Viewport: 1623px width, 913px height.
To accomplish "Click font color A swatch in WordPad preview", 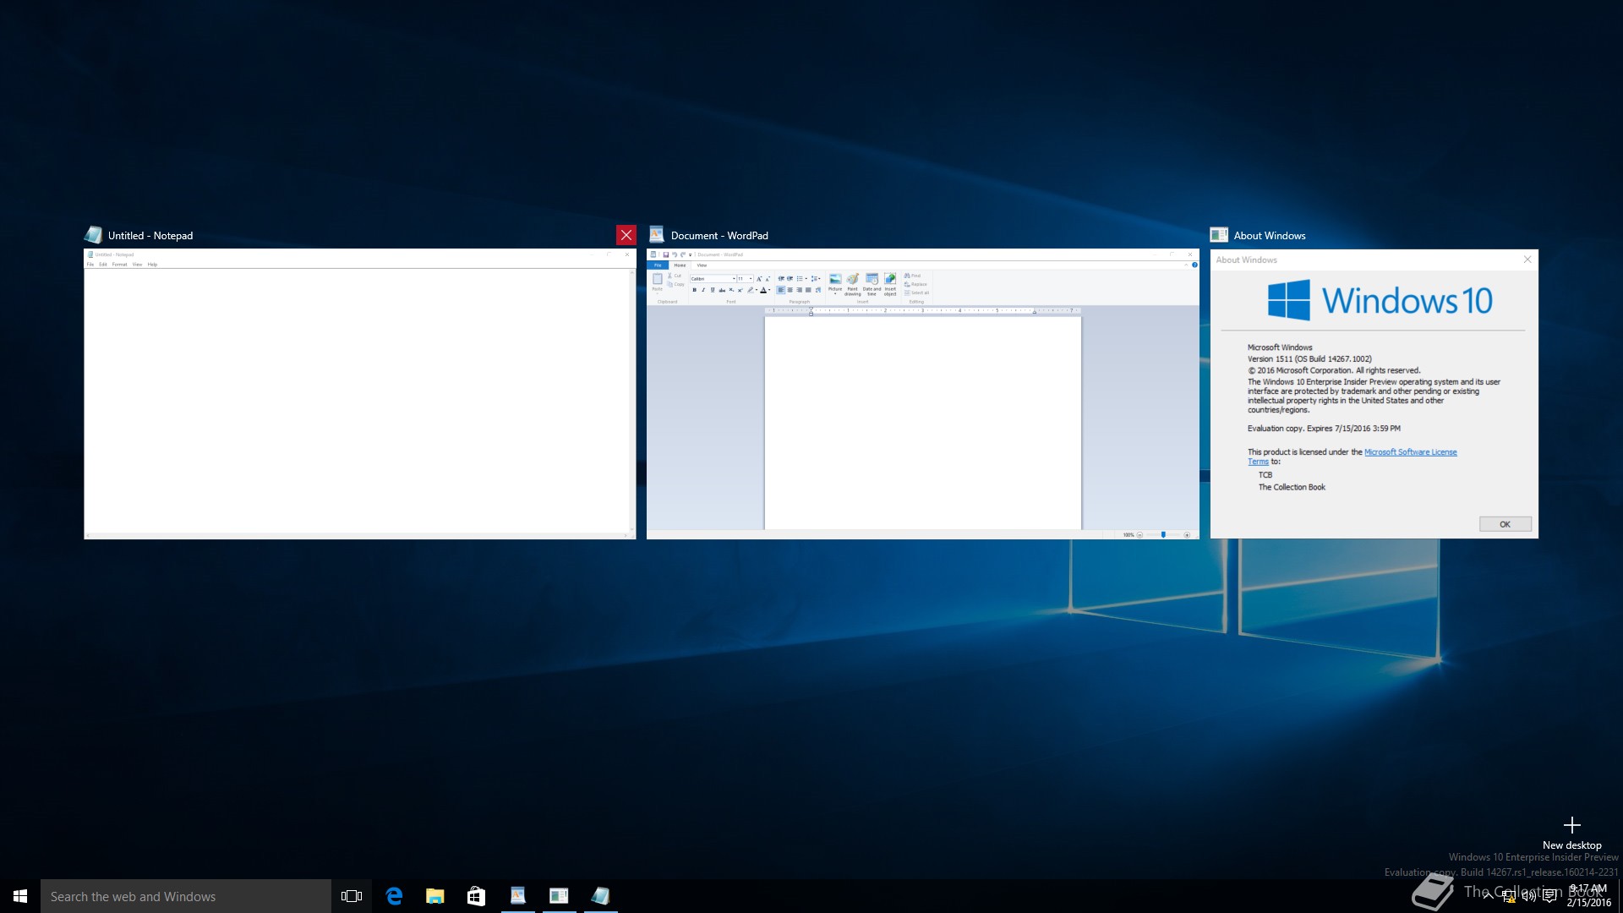I will coord(763,290).
